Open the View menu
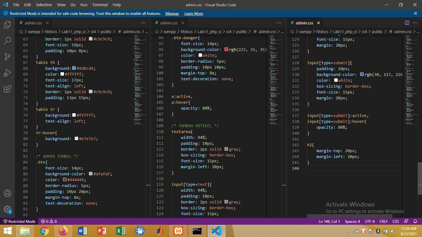This screenshot has height=237, width=422. 61,5
